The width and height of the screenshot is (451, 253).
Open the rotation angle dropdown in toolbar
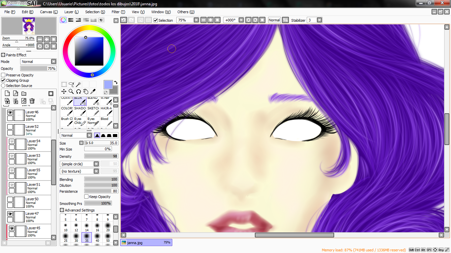(241, 20)
